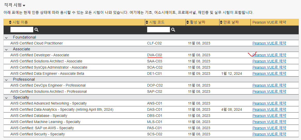This screenshot has height=140, width=301.
Task: Click exam code MLS-C01
Action: (x=154, y=122)
